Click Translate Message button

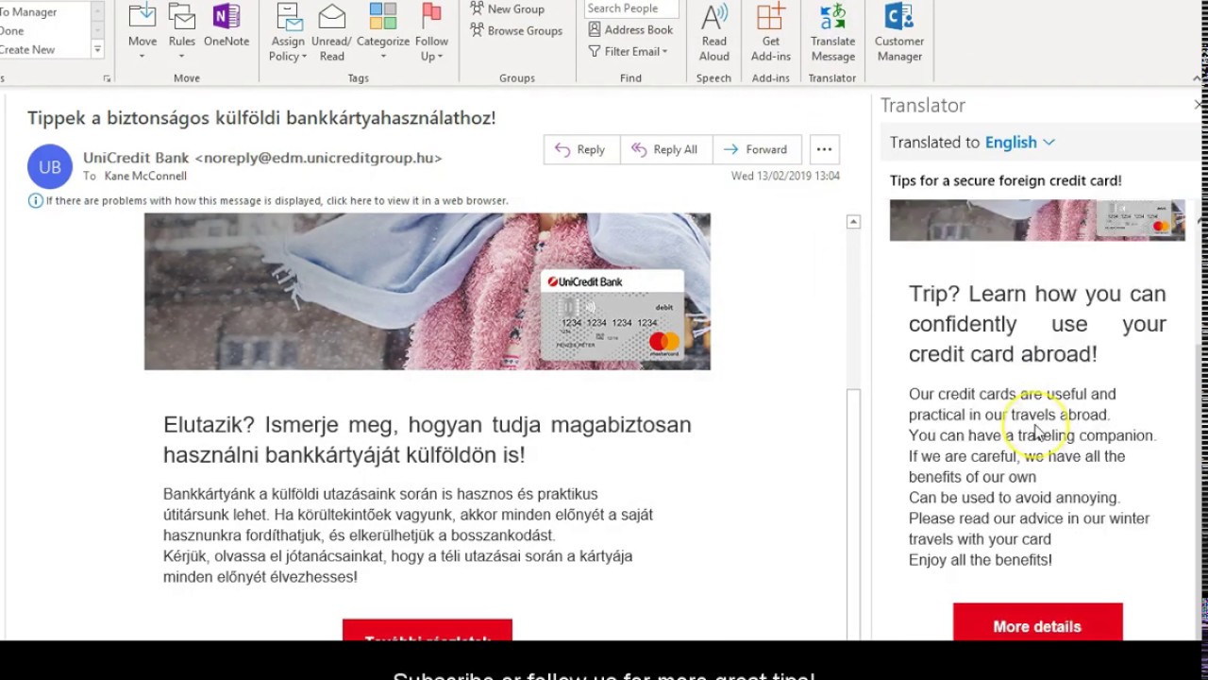point(832,33)
